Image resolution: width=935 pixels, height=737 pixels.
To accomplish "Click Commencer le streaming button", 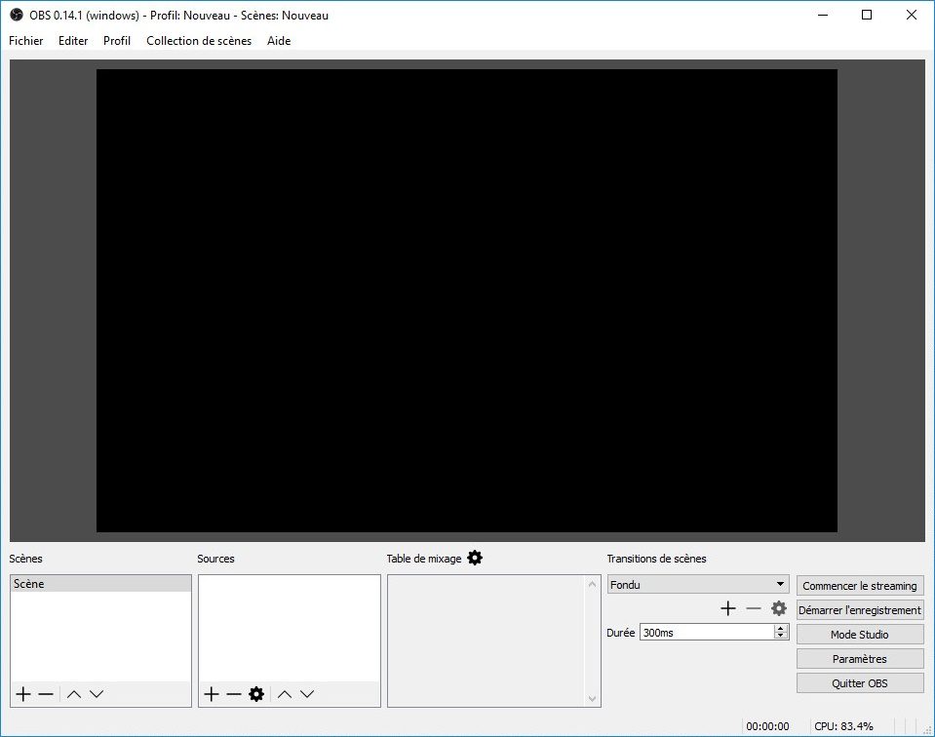I will click(859, 586).
